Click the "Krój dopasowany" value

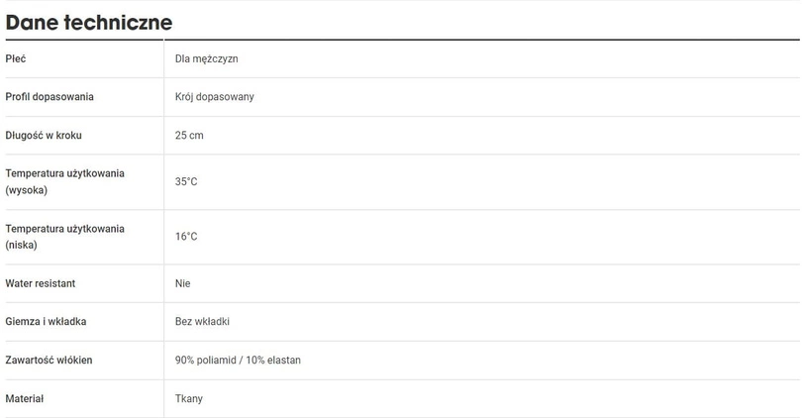pyautogui.click(x=214, y=97)
